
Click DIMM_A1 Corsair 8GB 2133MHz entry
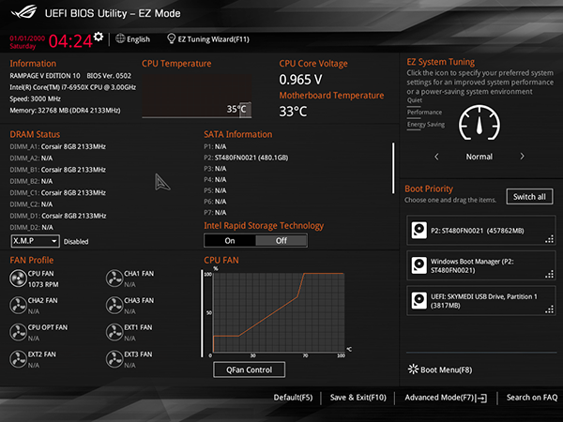pos(58,146)
